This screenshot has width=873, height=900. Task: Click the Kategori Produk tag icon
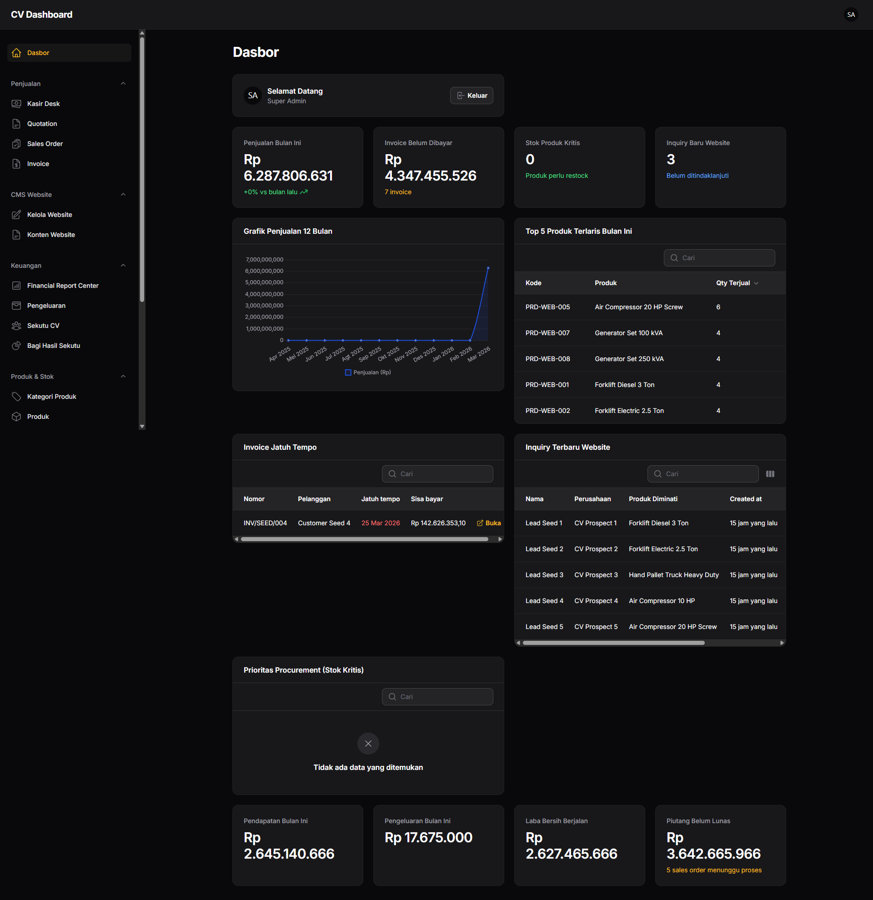(16, 397)
